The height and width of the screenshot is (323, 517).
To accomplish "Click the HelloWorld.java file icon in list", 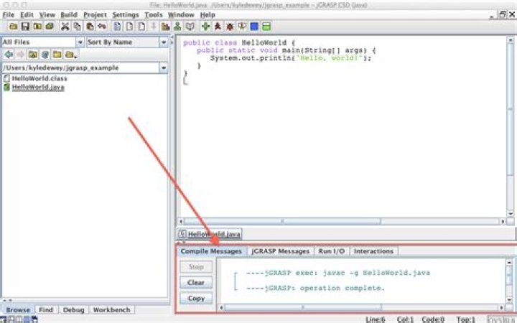I will click(6, 87).
